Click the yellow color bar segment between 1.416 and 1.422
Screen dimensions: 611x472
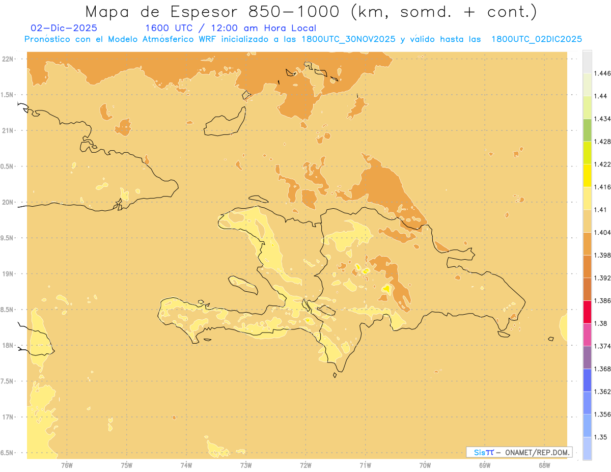(x=587, y=176)
